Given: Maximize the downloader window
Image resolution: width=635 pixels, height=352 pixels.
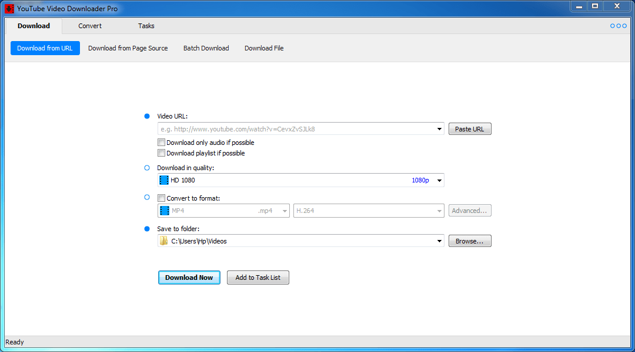Looking at the screenshot, I should coord(595,6).
